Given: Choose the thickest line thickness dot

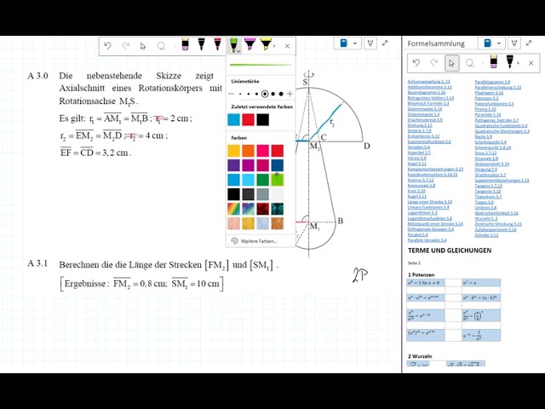Looking at the screenshot, I should point(281,94).
